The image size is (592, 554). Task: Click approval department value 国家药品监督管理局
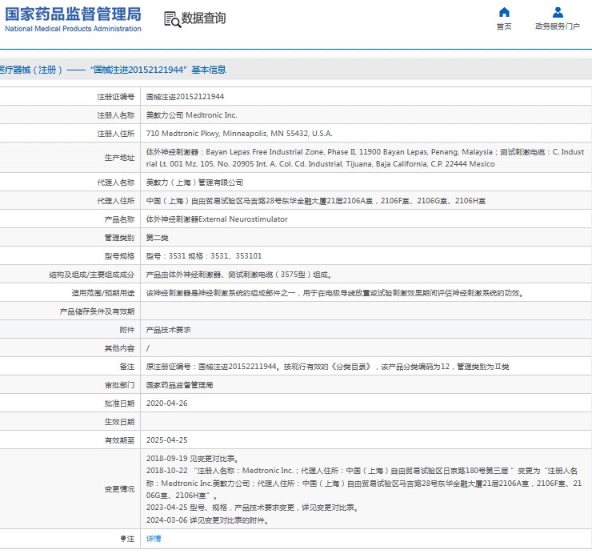(x=179, y=385)
